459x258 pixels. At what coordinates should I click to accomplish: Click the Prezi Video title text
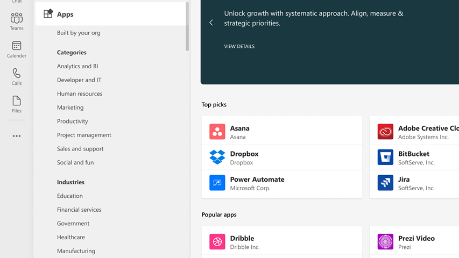tap(416, 238)
